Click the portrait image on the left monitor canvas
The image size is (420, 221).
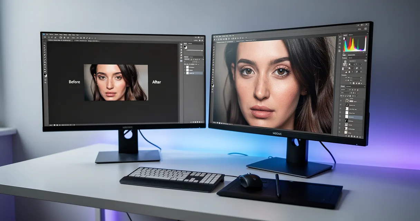(x=116, y=83)
